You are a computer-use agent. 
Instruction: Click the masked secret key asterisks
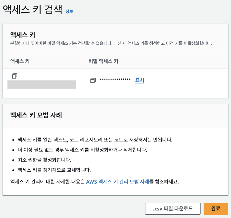click(115, 80)
